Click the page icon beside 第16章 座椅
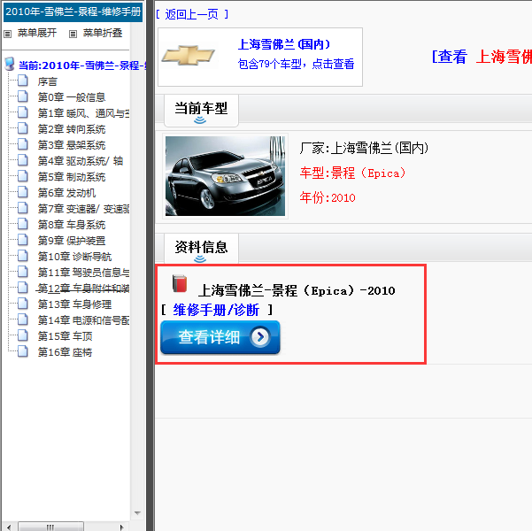This screenshot has height=531, width=532. pos(23,351)
